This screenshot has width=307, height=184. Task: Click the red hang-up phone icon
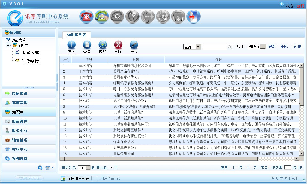point(86,17)
